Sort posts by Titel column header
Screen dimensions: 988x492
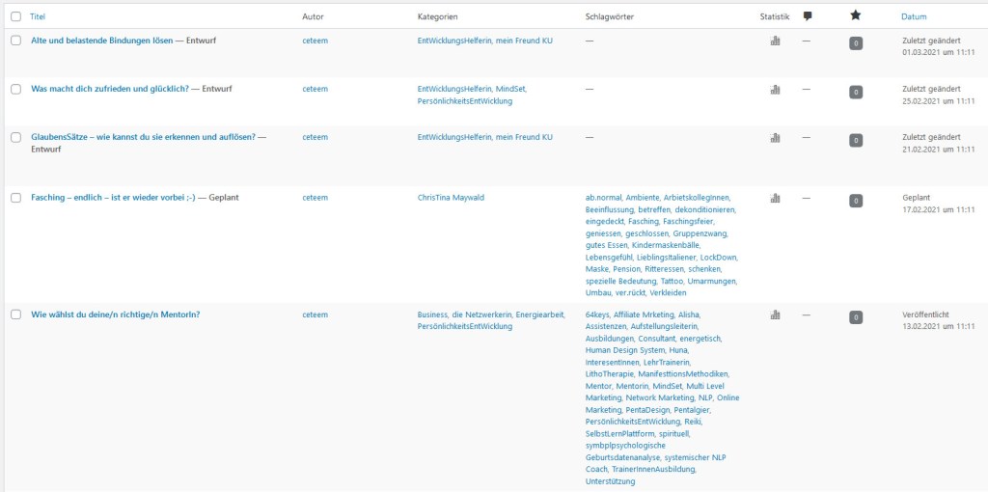tap(38, 16)
